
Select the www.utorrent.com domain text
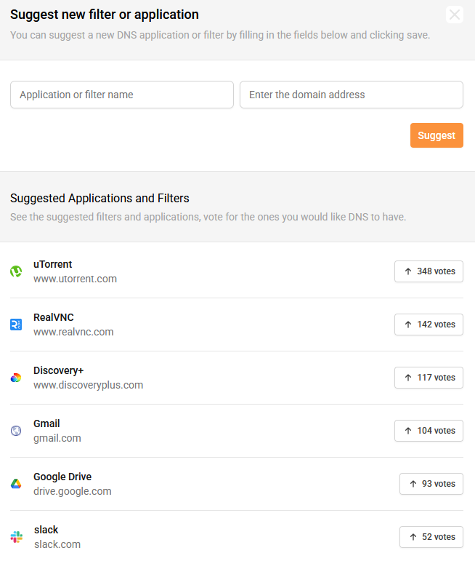point(75,279)
